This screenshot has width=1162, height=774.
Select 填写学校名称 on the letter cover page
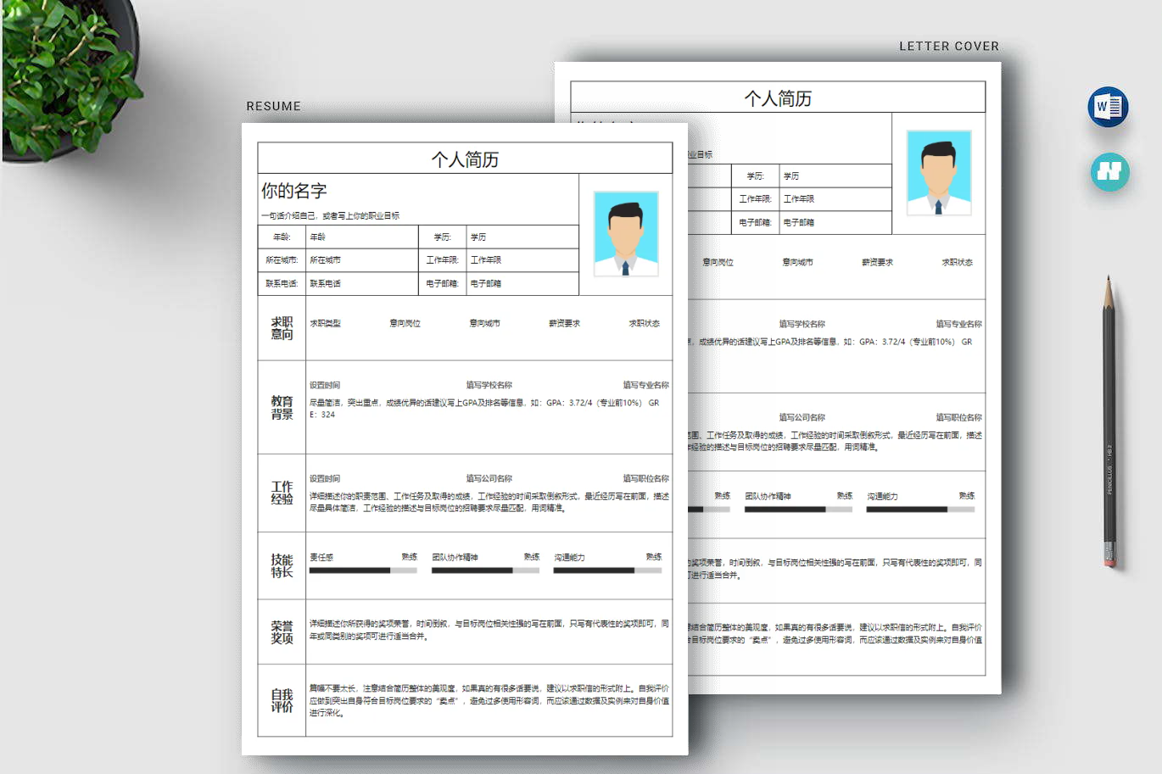[x=802, y=324]
